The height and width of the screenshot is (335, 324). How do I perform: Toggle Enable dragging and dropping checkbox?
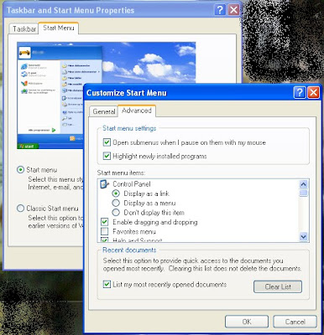pos(104,222)
